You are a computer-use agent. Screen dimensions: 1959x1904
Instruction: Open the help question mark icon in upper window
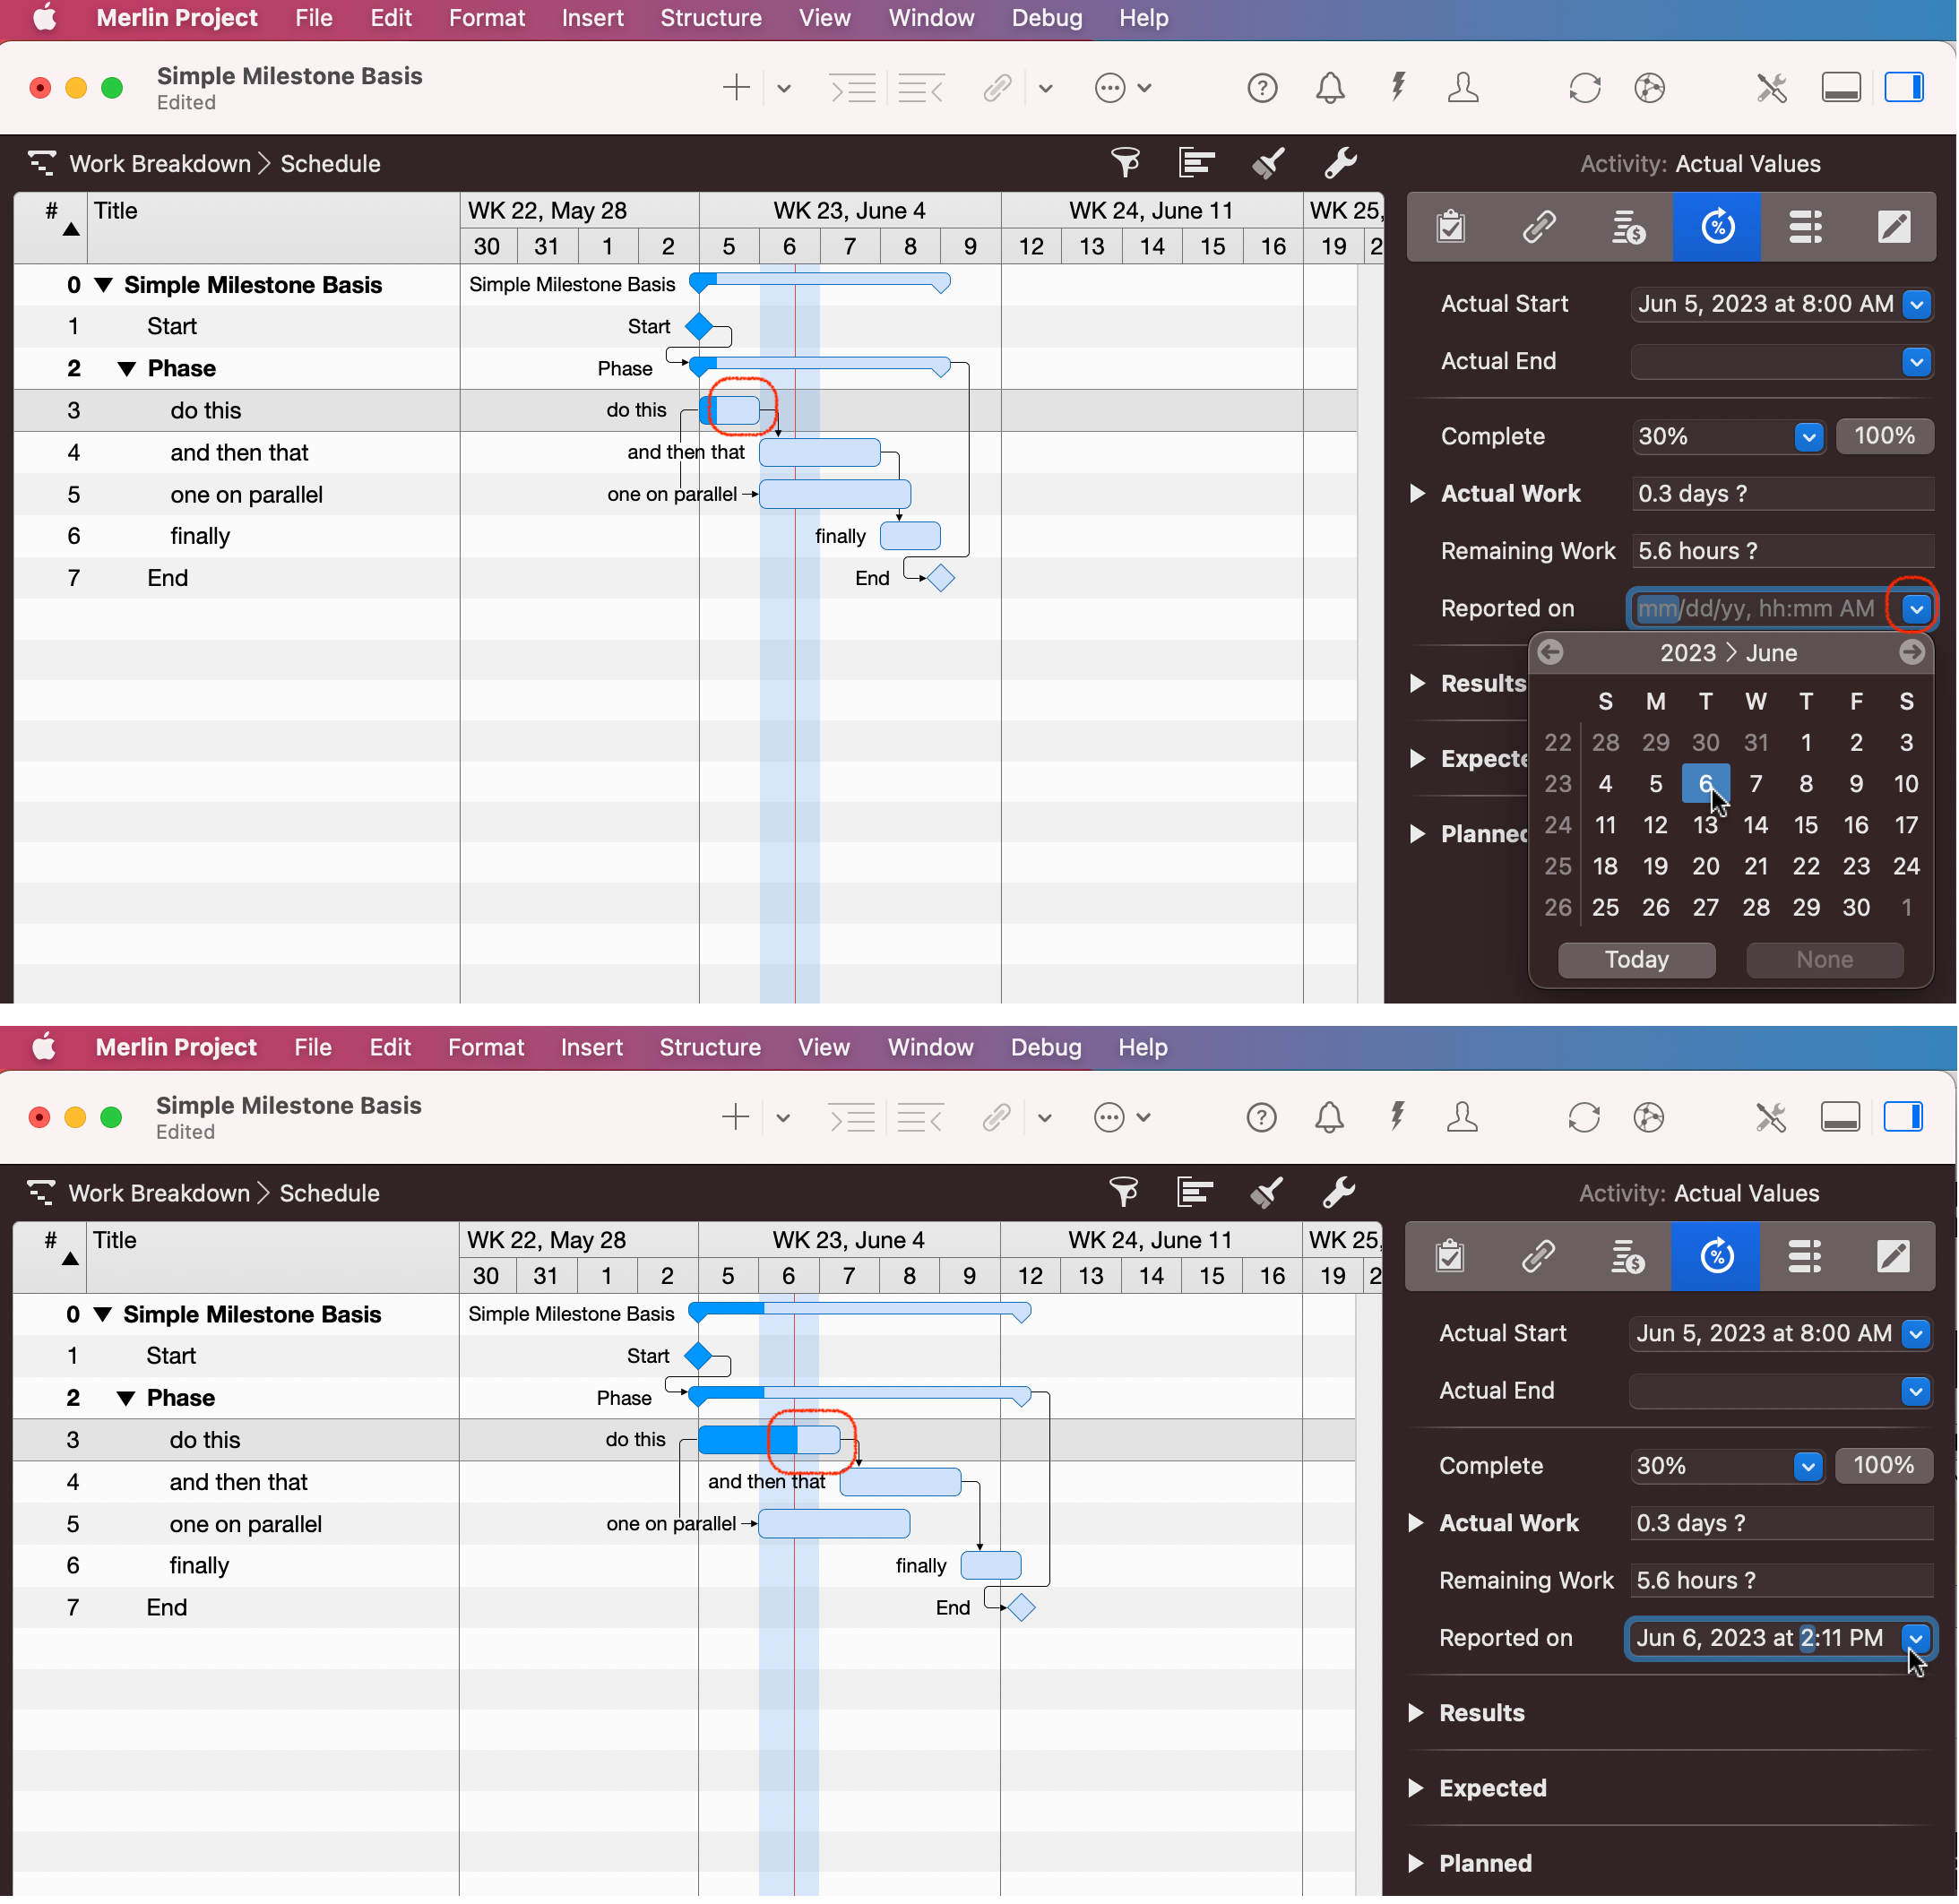pos(1263,88)
